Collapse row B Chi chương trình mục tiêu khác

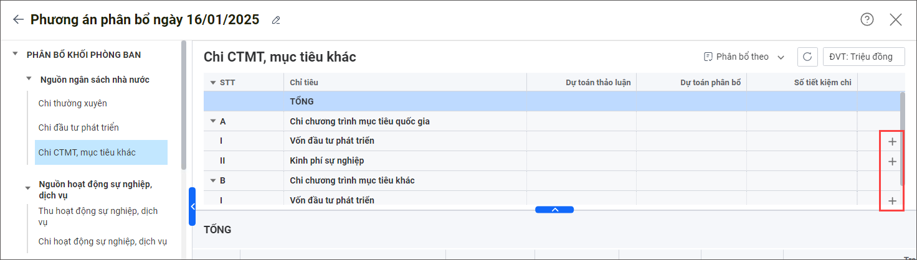tap(213, 180)
